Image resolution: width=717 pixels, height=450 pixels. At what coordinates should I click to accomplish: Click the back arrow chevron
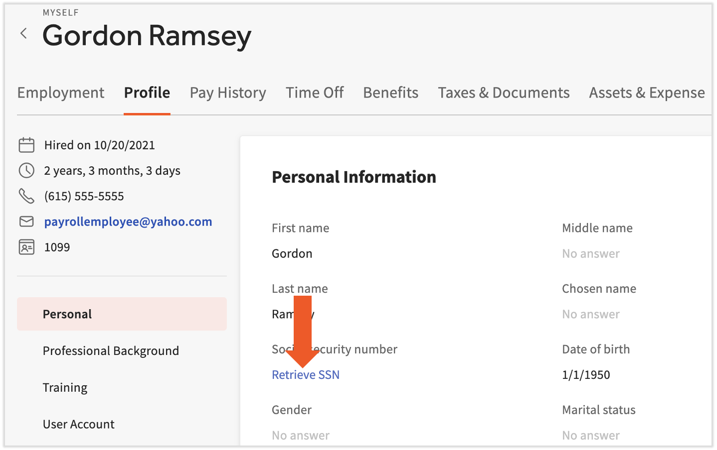(23, 33)
